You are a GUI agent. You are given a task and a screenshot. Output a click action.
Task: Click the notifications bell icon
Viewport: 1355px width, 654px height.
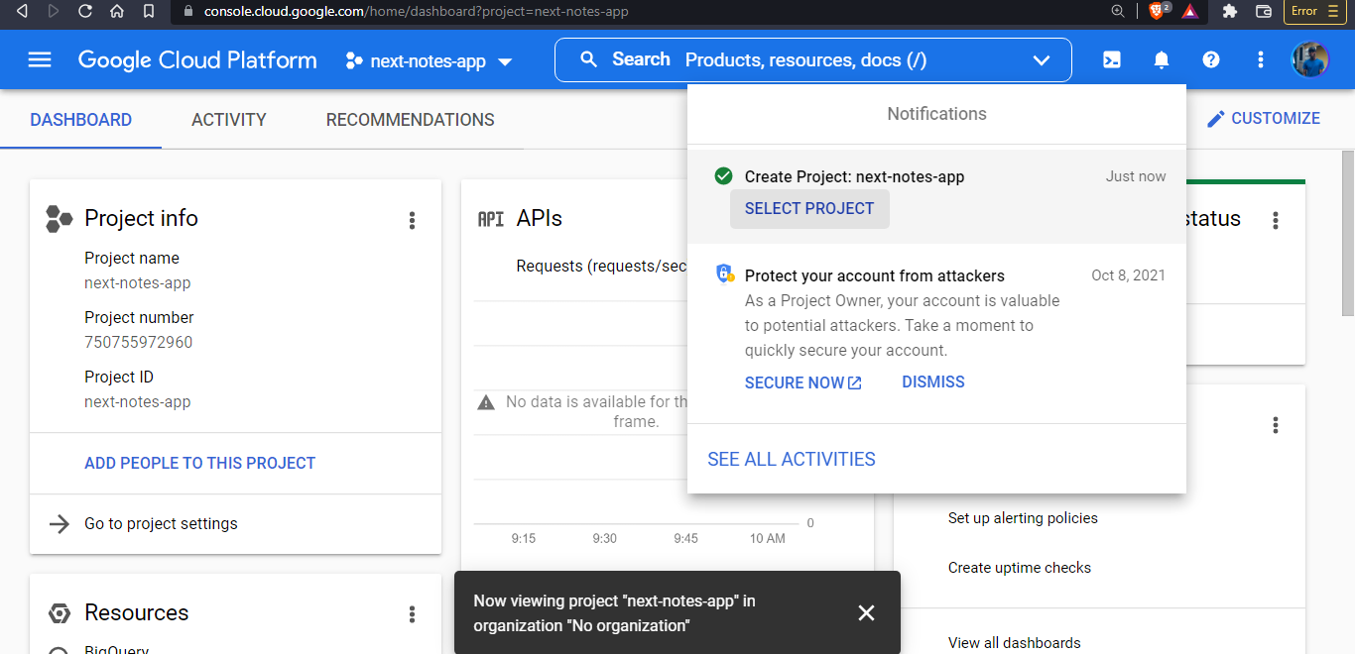1162,60
